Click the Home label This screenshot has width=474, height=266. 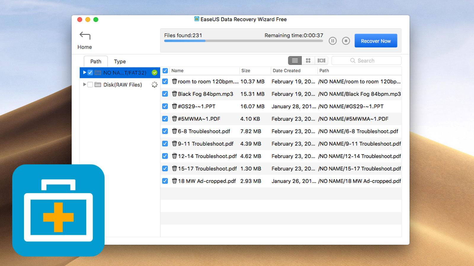pos(85,47)
